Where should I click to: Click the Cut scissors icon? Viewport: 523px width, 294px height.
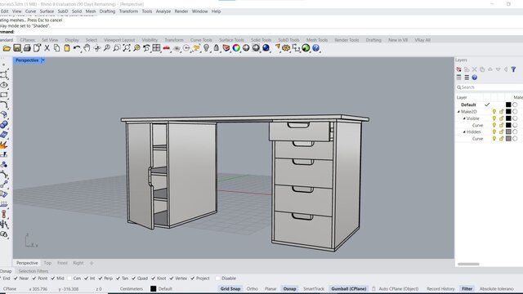(47, 48)
